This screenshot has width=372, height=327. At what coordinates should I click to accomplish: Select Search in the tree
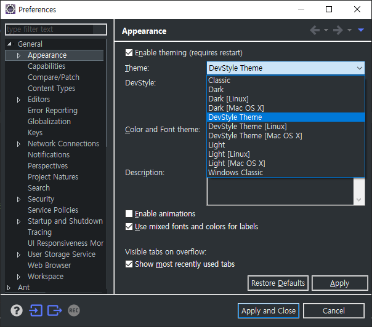(x=39, y=188)
